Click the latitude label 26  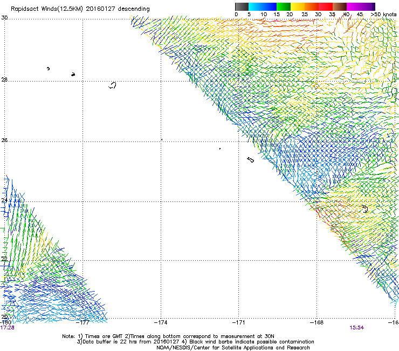coord(4,140)
